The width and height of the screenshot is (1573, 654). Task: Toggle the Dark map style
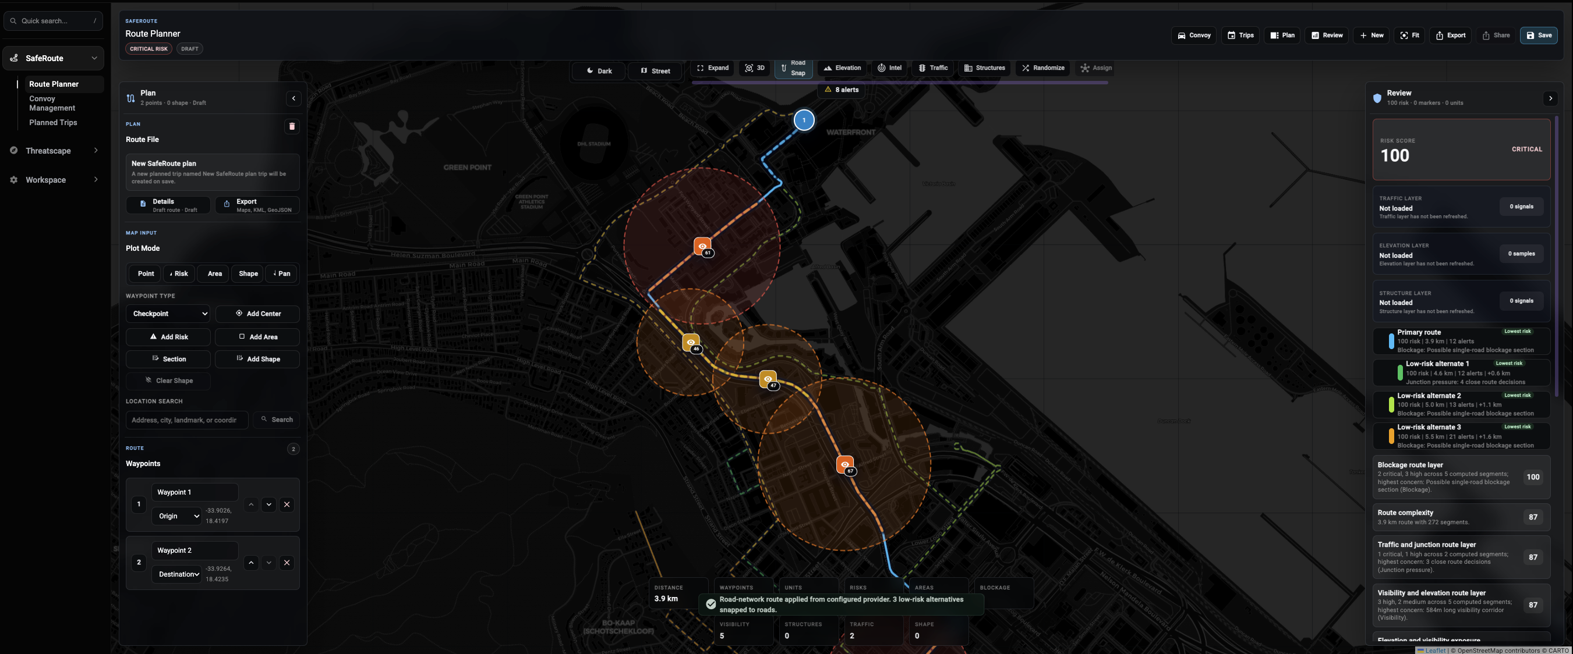coord(599,71)
